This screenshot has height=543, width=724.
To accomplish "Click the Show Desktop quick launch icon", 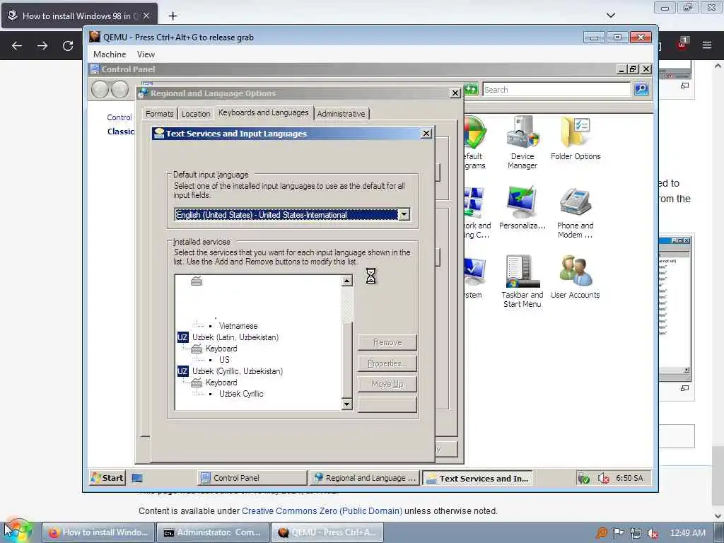I will 137,478.
